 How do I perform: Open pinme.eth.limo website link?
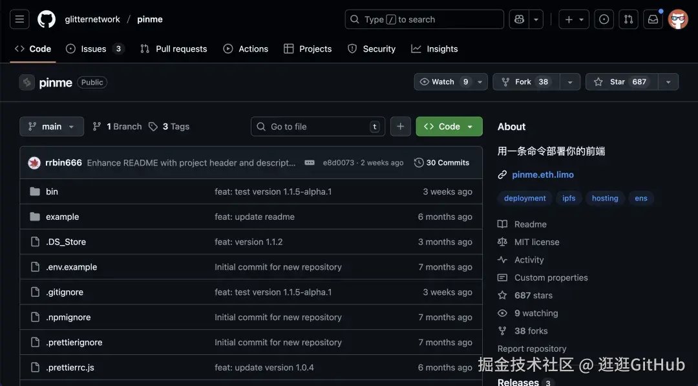[543, 175]
